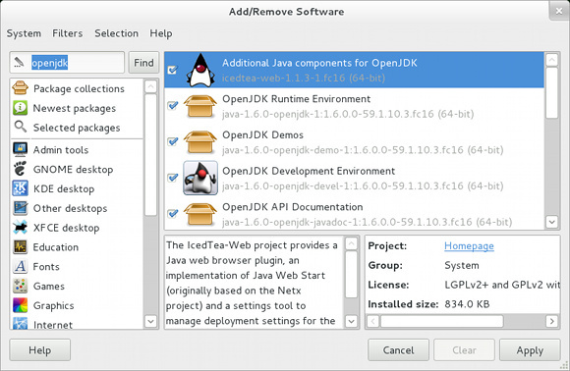570x371 pixels.
Task: Click the category list scroll-up arrow
Action: point(150,86)
